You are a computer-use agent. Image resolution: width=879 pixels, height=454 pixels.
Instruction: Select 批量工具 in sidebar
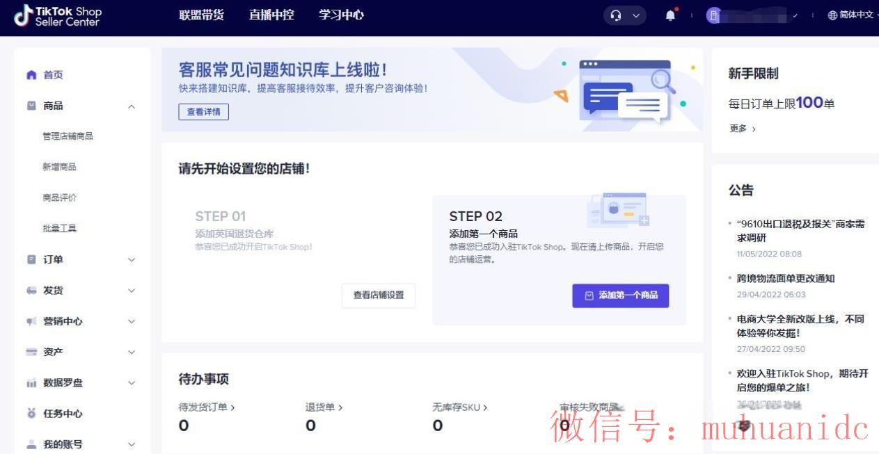pyautogui.click(x=59, y=228)
